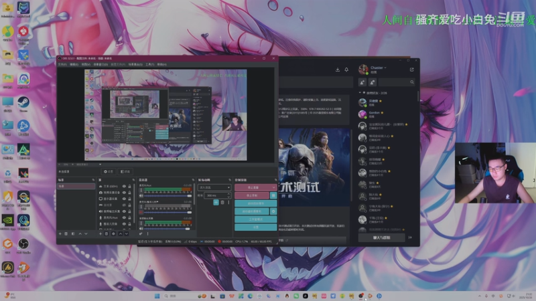This screenshot has height=301, width=536.
Task: Open notifications bell in Battle.net window
Action: [346, 70]
